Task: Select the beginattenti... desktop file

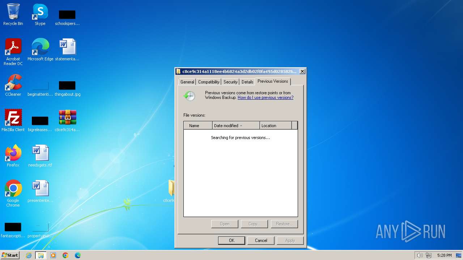Action: 40,88
